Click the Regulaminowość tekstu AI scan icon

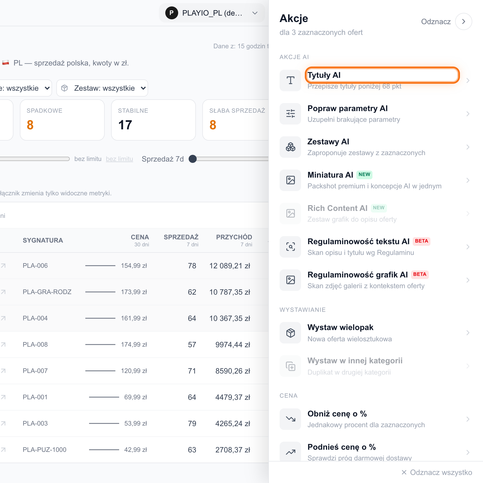coord(290,247)
